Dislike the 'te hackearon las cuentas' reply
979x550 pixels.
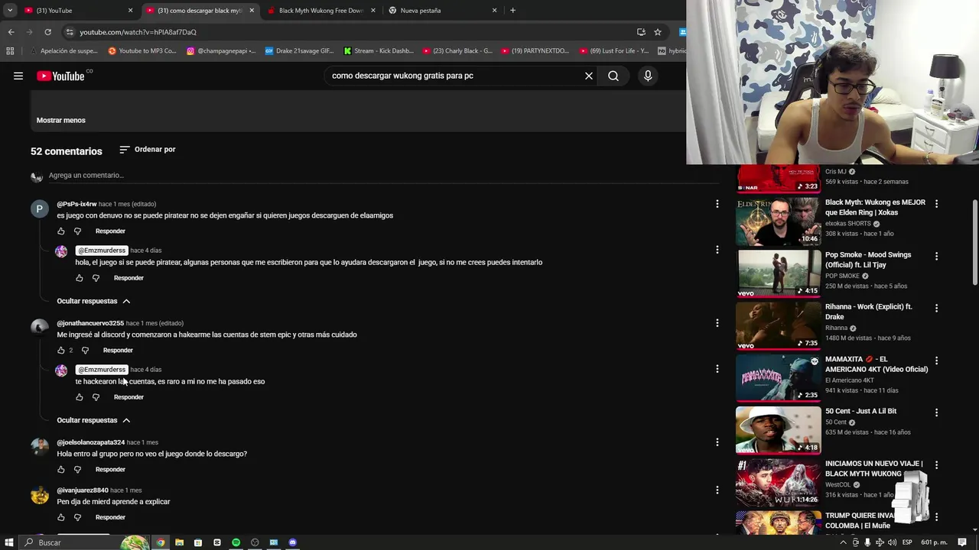tap(96, 397)
